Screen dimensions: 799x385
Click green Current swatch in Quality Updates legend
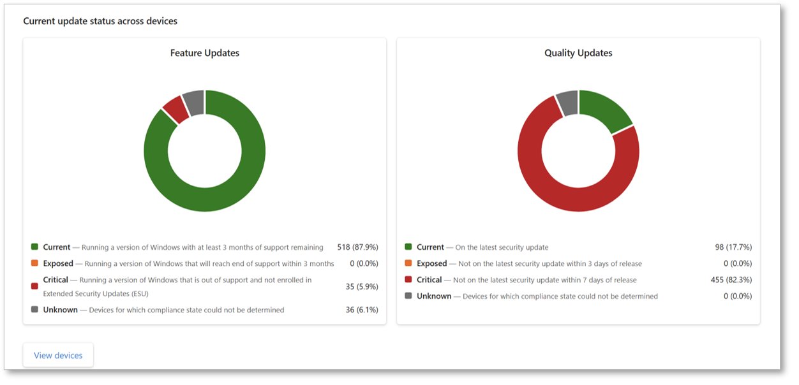[x=408, y=247]
